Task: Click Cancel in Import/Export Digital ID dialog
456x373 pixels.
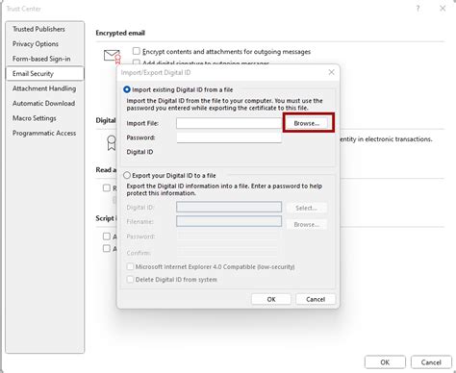Action: coord(316,299)
